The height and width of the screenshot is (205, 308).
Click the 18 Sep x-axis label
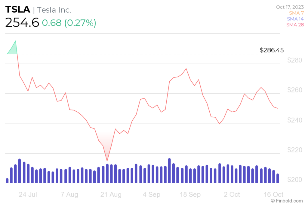(x=190, y=194)
